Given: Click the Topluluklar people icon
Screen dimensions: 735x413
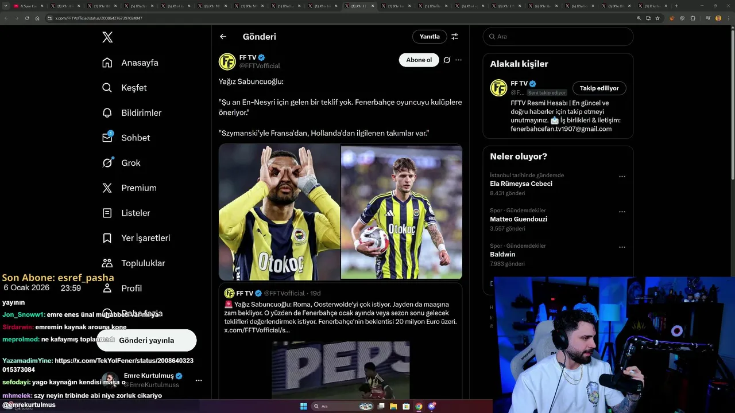Looking at the screenshot, I should 107,263.
